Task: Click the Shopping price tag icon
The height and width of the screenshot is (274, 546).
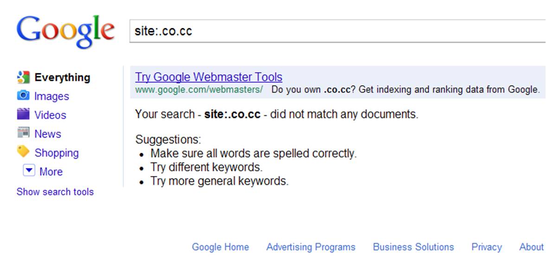Action: pos(23,152)
